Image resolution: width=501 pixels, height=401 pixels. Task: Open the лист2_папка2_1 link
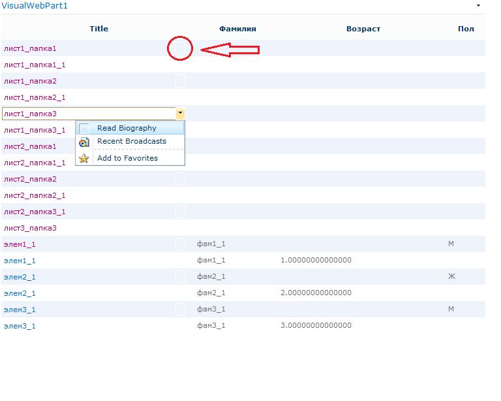pyautogui.click(x=35, y=195)
